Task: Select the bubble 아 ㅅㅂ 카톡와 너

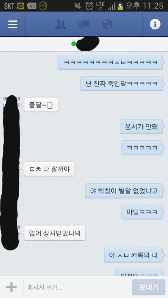Action: tap(133, 255)
